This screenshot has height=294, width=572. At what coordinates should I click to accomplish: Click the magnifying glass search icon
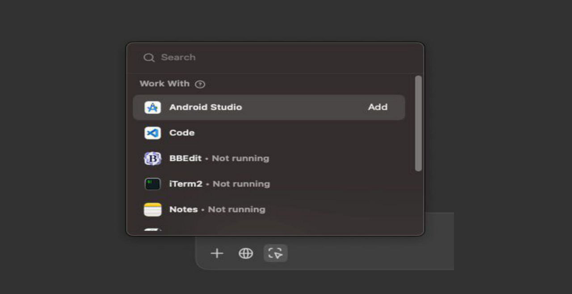pos(149,58)
